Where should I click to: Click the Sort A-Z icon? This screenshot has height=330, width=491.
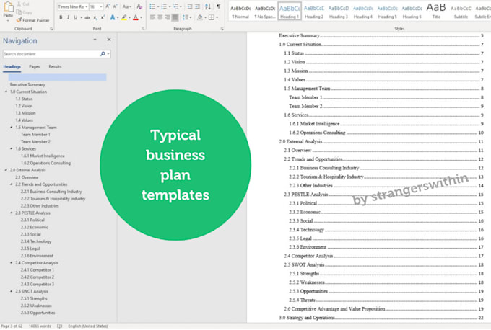click(x=208, y=6)
